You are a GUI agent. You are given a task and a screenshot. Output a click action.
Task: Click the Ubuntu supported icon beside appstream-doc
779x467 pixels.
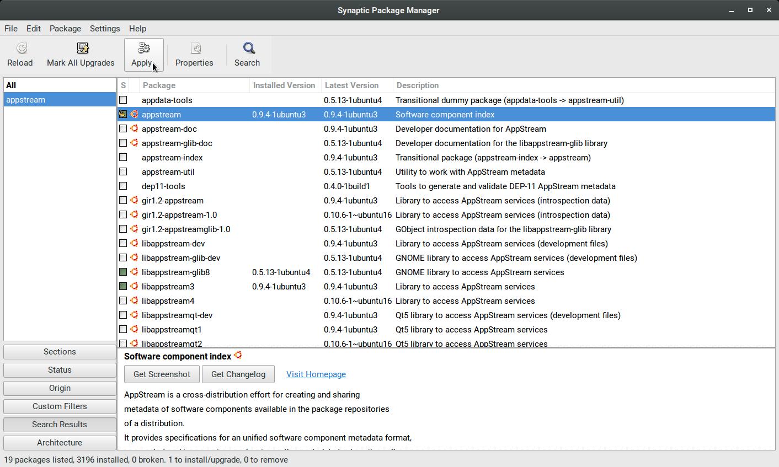pyautogui.click(x=134, y=129)
